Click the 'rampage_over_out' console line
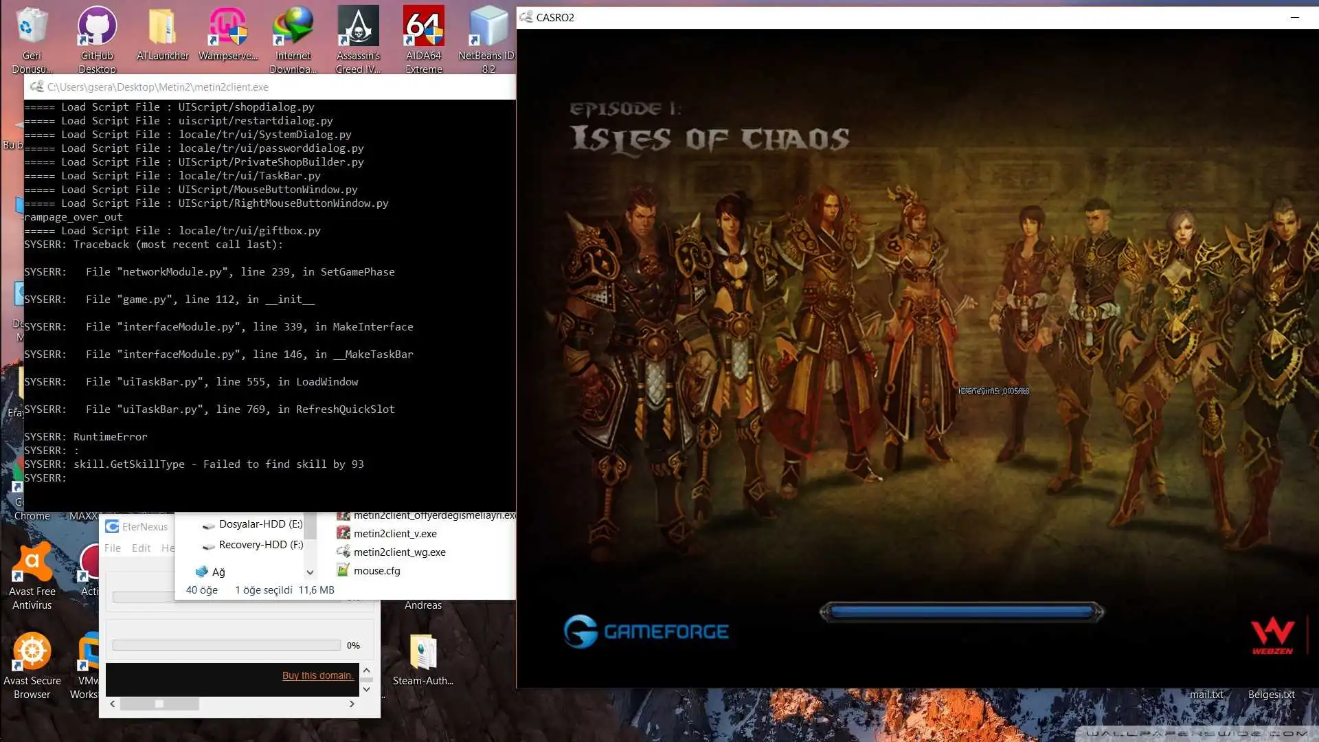Viewport: 1319px width, 742px height. click(x=73, y=216)
